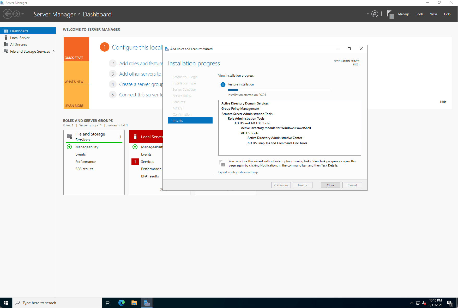The width and height of the screenshot is (458, 308).
Task: Open Performance in File and Storage Services tile
Action: pos(86,162)
